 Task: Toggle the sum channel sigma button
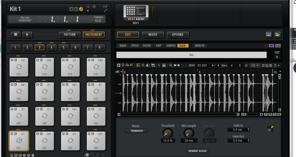[263, 65]
